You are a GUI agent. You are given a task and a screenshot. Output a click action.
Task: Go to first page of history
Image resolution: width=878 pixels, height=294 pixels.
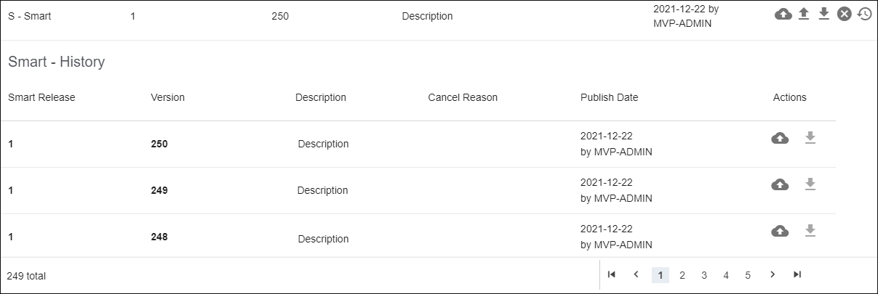(x=612, y=274)
